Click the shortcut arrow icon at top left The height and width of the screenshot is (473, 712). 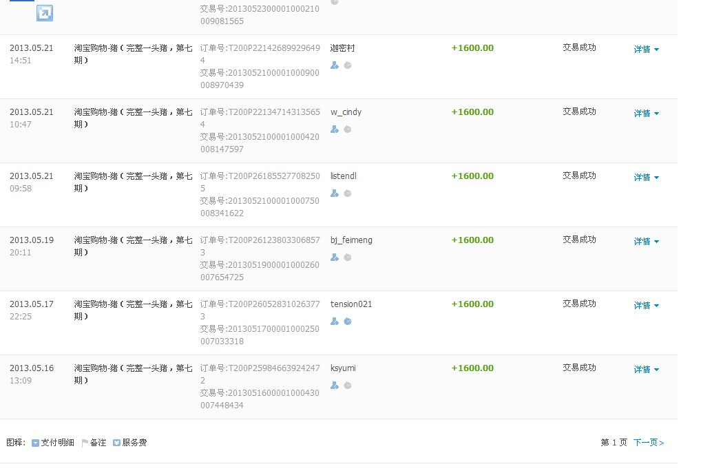click(45, 12)
